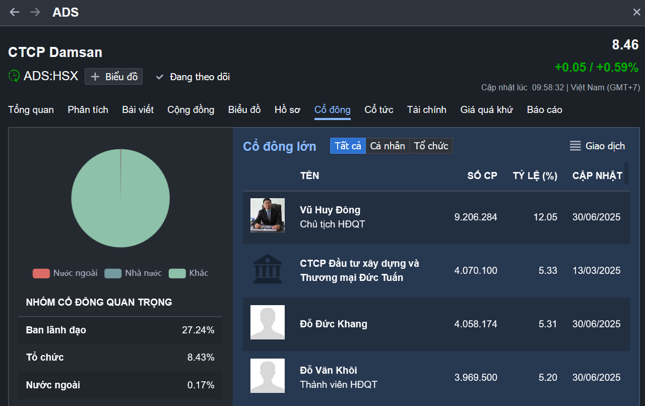The width and height of the screenshot is (645, 406).
Task: Click the shareholder pie chart
Action: click(x=120, y=198)
